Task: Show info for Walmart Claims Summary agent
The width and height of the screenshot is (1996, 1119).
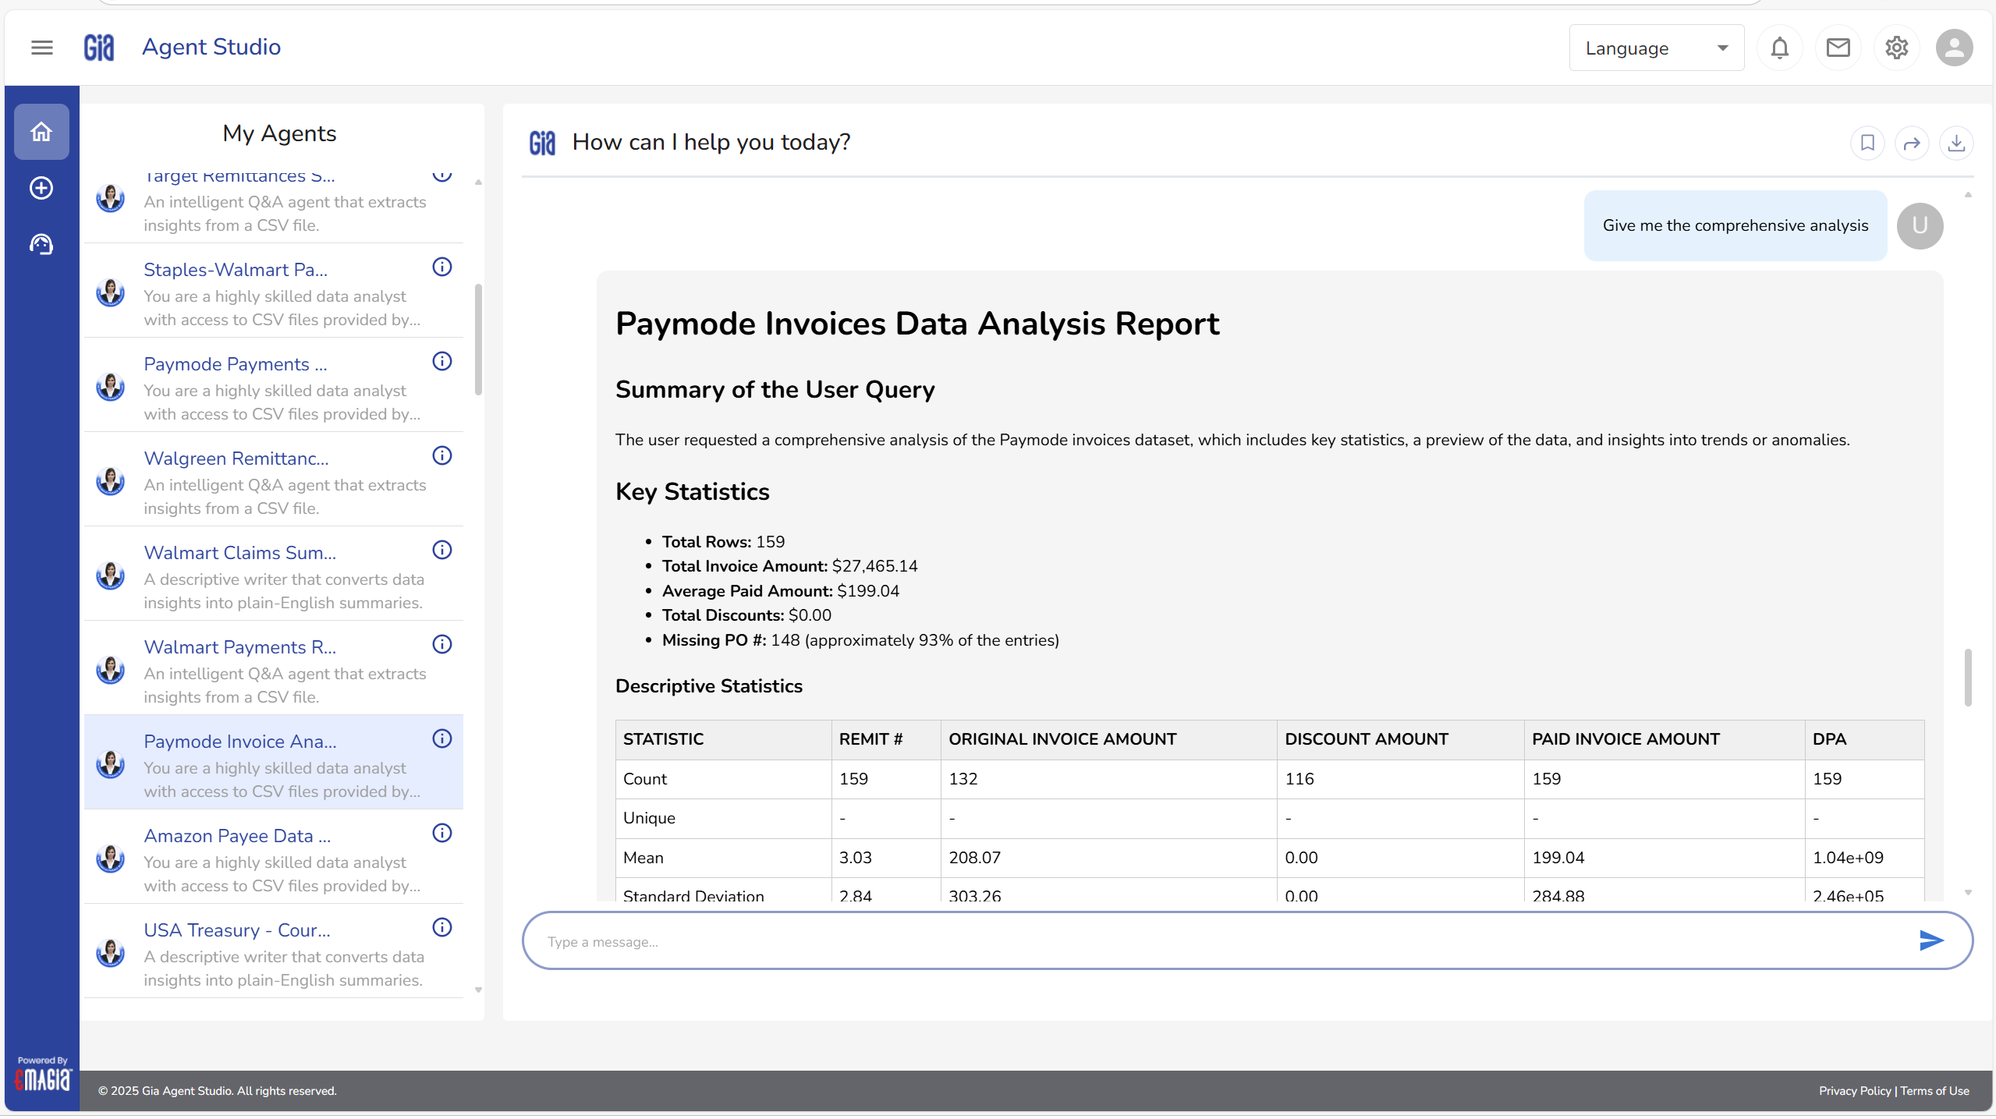Action: (x=442, y=550)
